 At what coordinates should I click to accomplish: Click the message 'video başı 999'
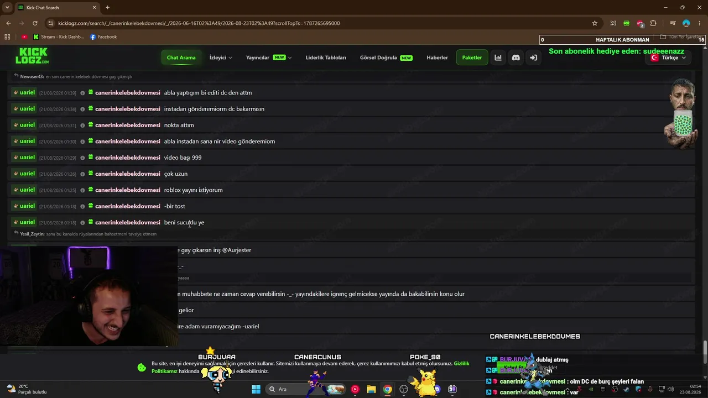[x=183, y=158]
